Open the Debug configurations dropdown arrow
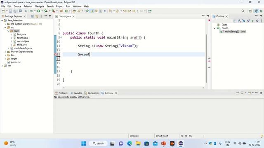This screenshot has height=148, width=264. point(35,11)
